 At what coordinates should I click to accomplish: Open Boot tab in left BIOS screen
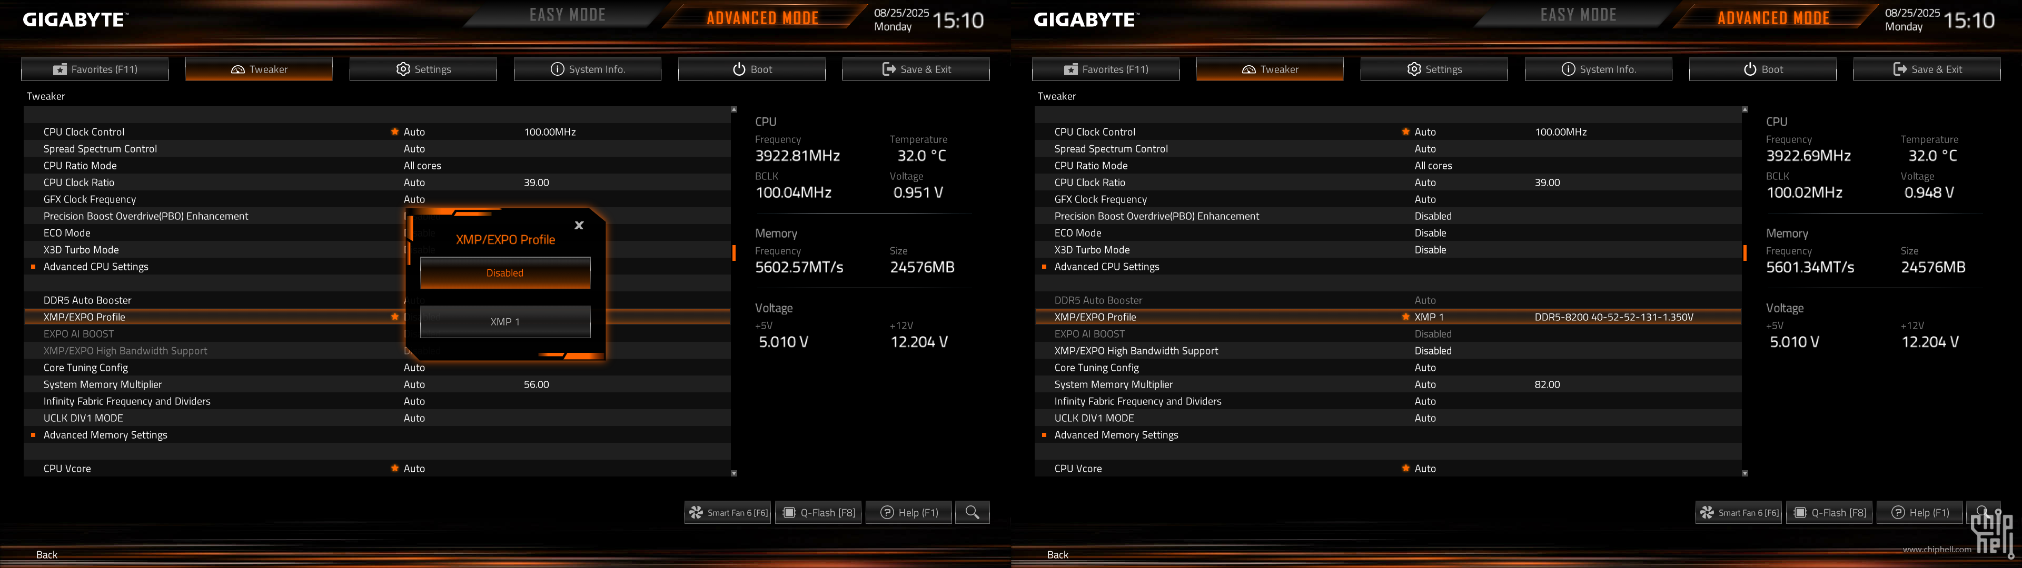click(x=751, y=69)
